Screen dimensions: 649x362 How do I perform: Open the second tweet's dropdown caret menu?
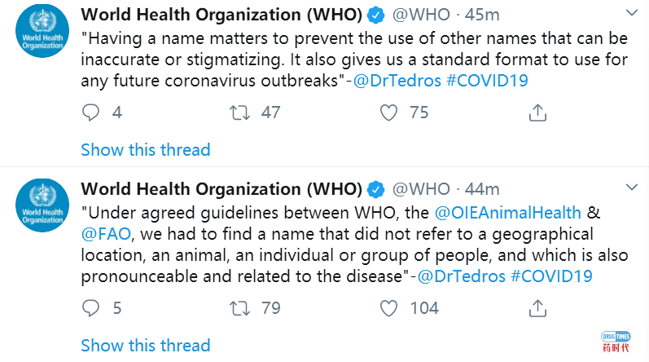[632, 188]
